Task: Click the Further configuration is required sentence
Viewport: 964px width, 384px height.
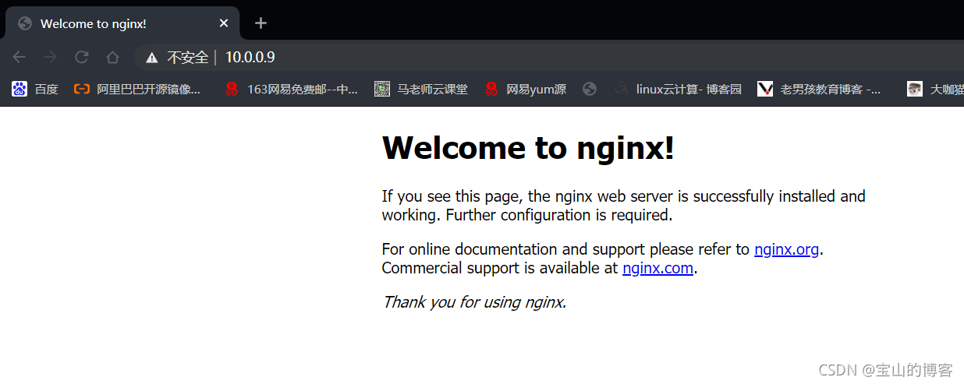Action: pyautogui.click(x=559, y=215)
